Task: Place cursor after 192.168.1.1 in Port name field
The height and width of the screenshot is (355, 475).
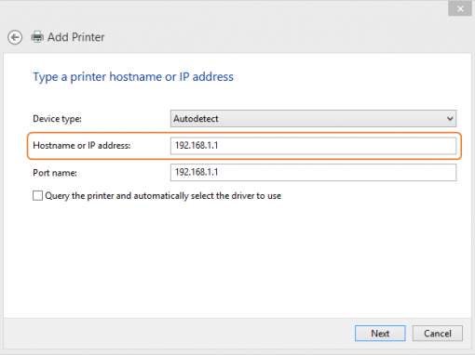Action: coord(219,172)
